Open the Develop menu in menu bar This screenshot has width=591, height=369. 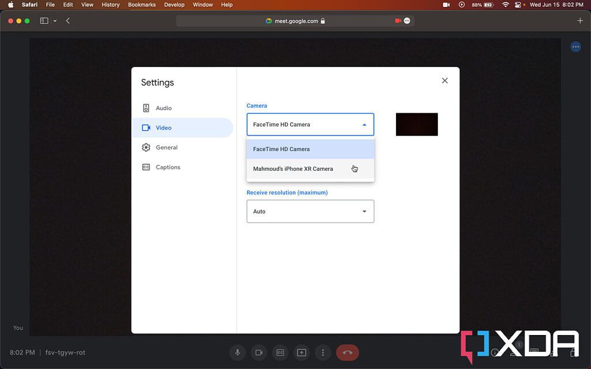(174, 5)
